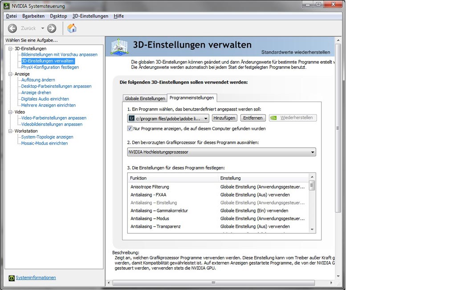Click the Einstellung column header
456x290 pixels.
[x=263, y=178]
